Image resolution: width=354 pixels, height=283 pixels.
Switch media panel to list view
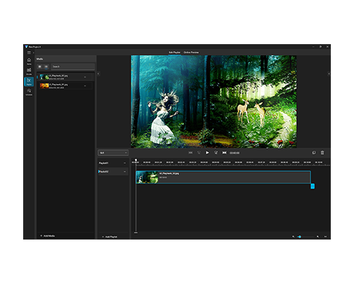click(46, 67)
